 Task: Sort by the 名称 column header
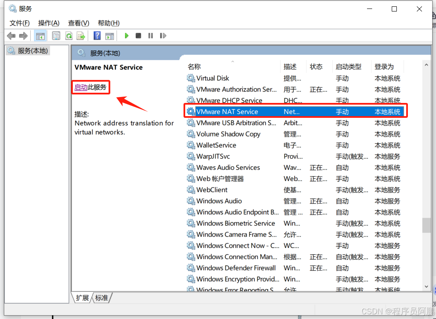(233, 67)
